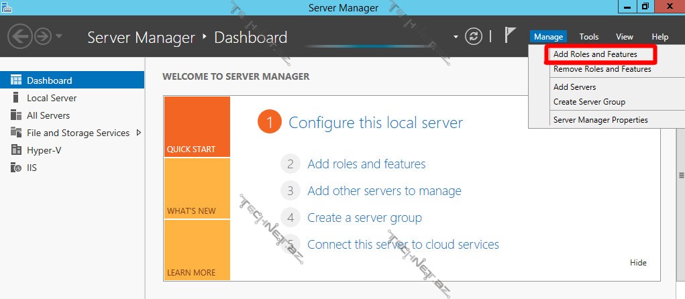The height and width of the screenshot is (299, 685).
Task: Click the Configure this local server link
Action: [x=375, y=123]
